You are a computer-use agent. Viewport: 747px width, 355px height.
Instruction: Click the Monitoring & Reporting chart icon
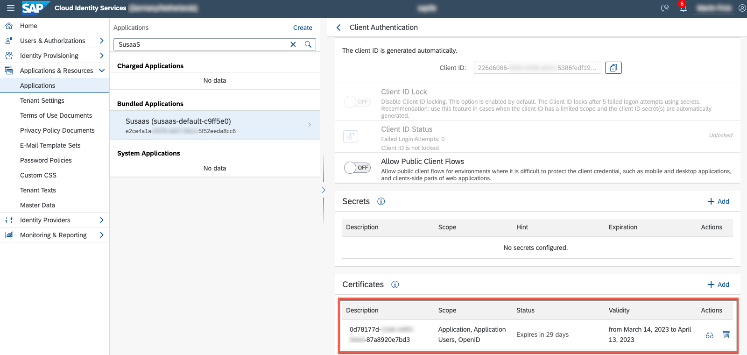pyautogui.click(x=9, y=235)
